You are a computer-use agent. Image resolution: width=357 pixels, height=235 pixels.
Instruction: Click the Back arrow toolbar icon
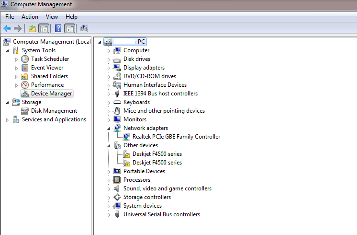point(7,28)
